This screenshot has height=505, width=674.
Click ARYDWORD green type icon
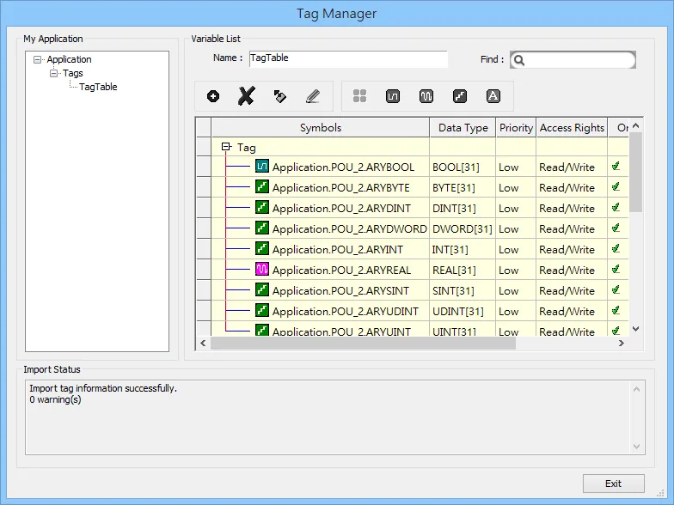coord(261,228)
